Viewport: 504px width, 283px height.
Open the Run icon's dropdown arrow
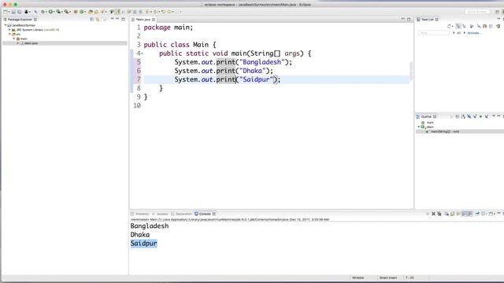pyautogui.click(x=54, y=12)
